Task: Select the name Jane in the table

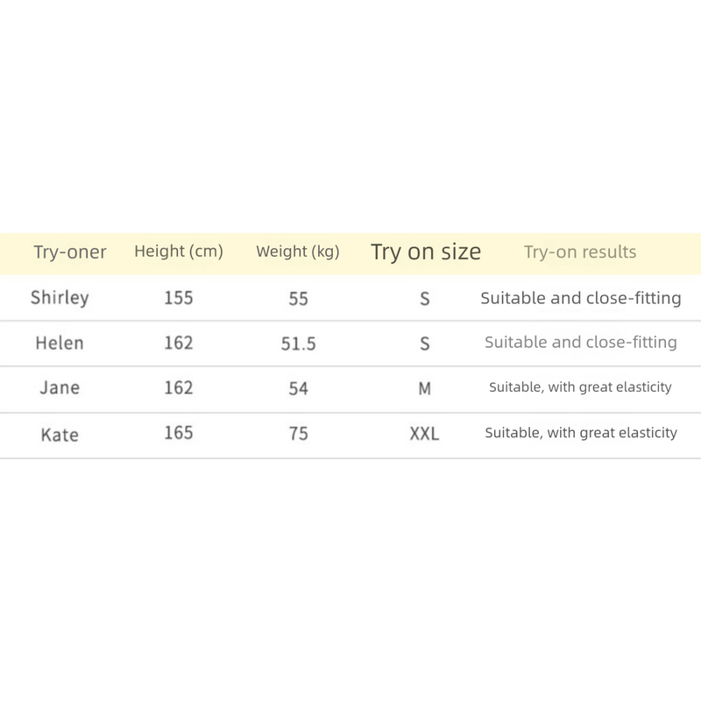Action: tap(60, 387)
